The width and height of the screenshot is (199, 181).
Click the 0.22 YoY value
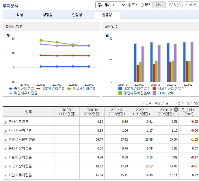pyautogui.click(x=195, y=175)
